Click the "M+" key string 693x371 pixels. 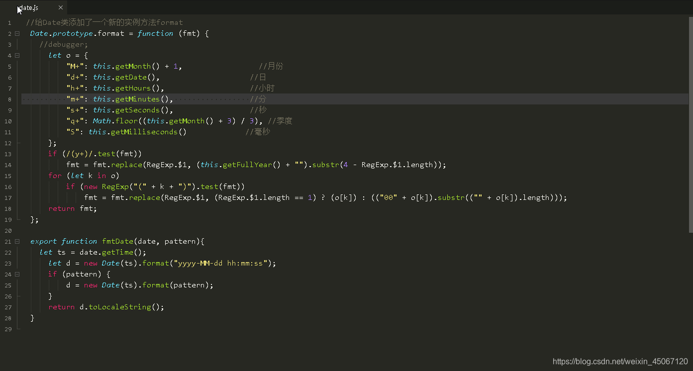[75, 67]
